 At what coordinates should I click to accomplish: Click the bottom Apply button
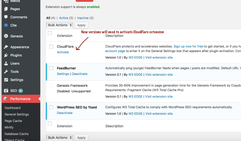click(x=82, y=138)
